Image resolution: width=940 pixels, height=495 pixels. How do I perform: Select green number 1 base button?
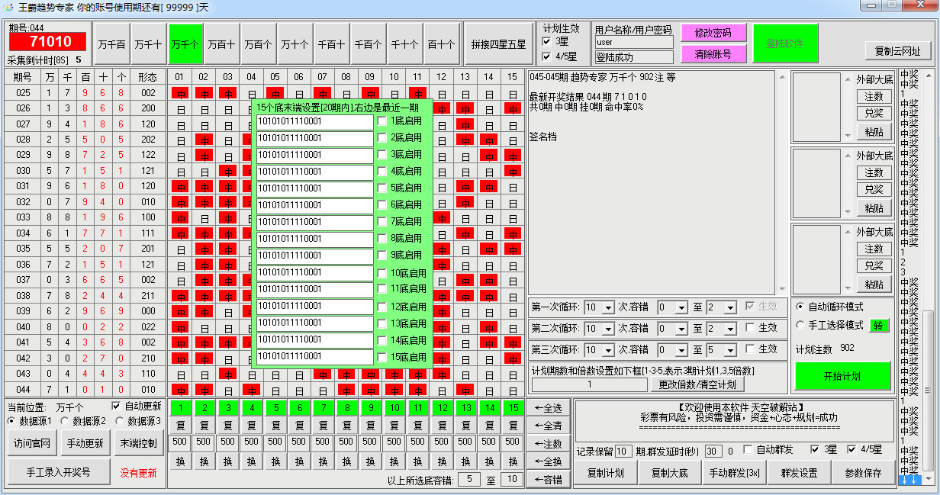[x=180, y=408]
